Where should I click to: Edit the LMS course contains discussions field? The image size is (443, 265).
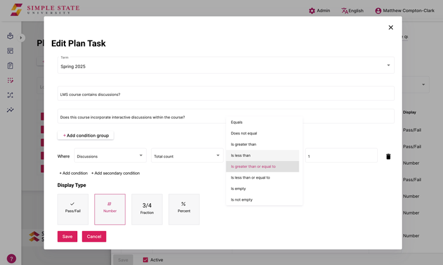pos(226,93)
